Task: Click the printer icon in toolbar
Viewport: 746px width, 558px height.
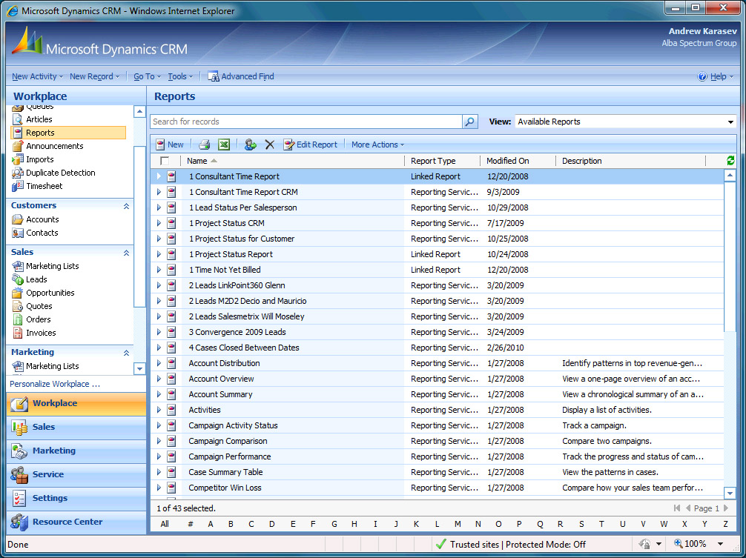Action: click(x=205, y=145)
